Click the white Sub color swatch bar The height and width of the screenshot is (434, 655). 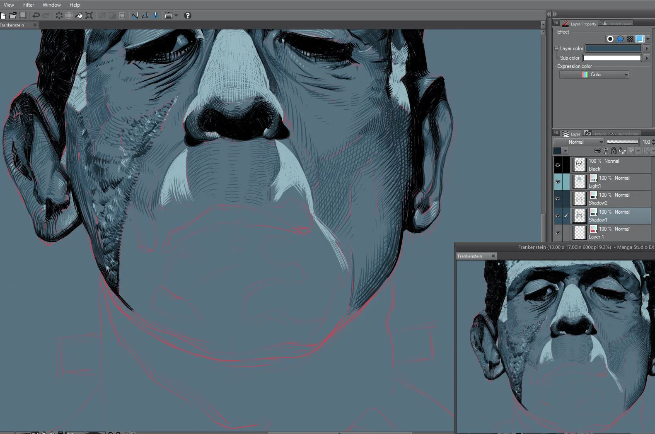click(612, 58)
